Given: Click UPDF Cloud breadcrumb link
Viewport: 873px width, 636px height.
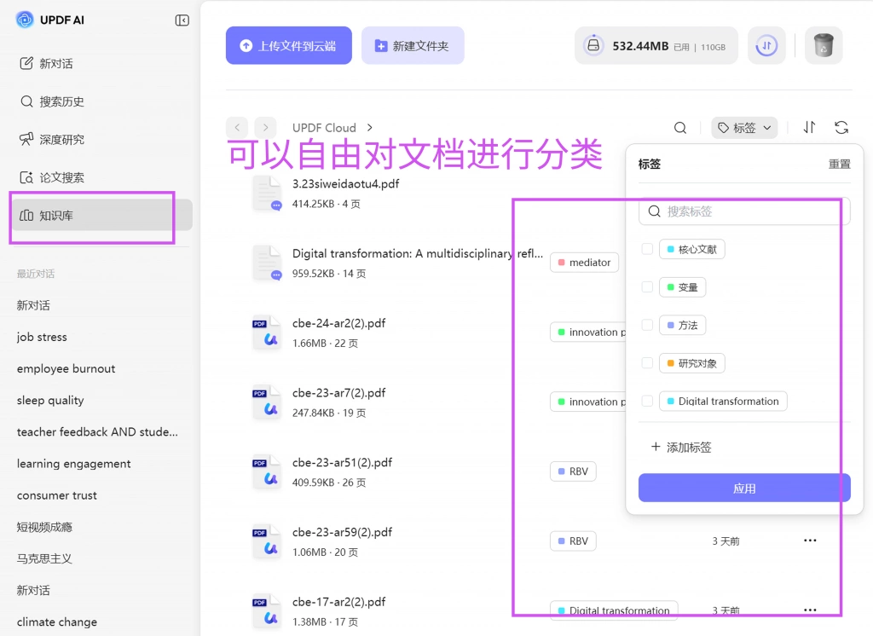Looking at the screenshot, I should click(324, 128).
